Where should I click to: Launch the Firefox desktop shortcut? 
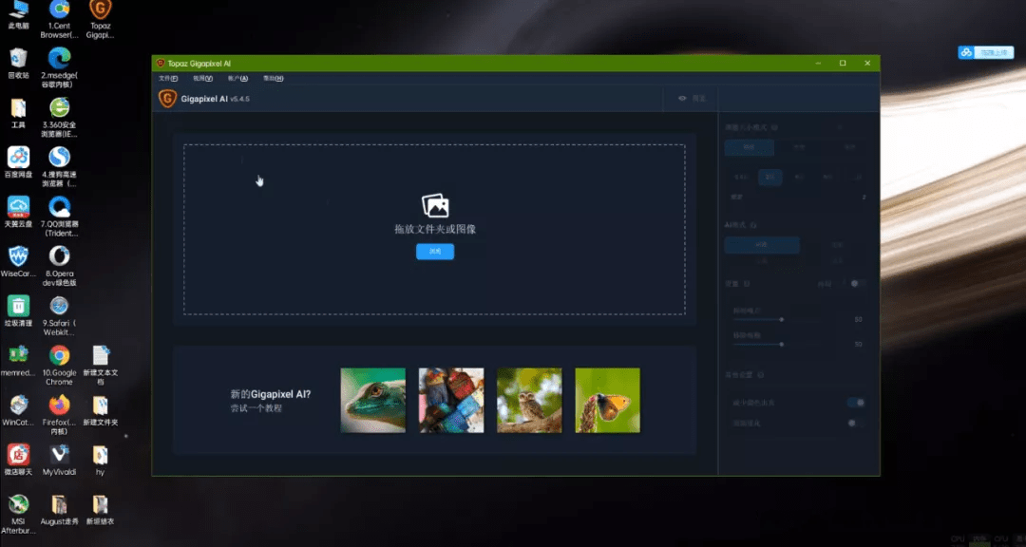coord(59,414)
